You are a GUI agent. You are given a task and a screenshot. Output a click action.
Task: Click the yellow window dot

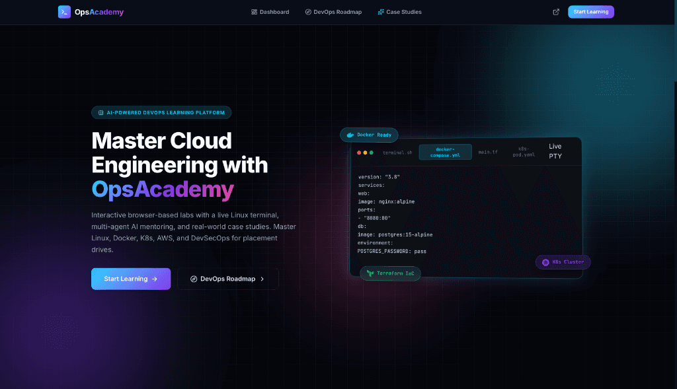365,153
